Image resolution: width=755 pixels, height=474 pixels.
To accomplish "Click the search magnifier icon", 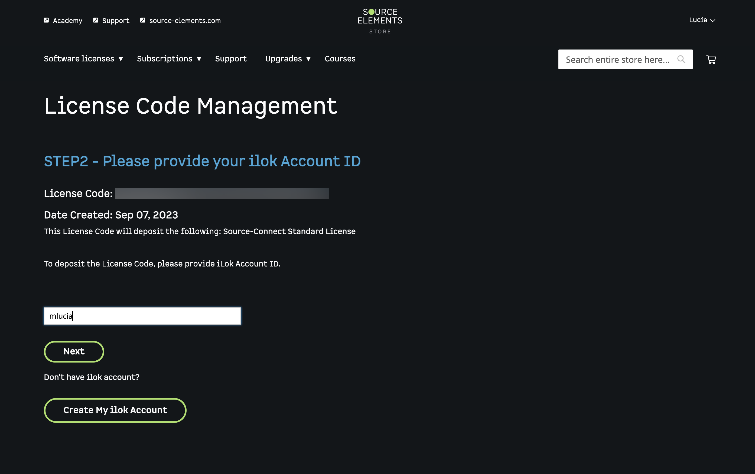I will click(681, 59).
